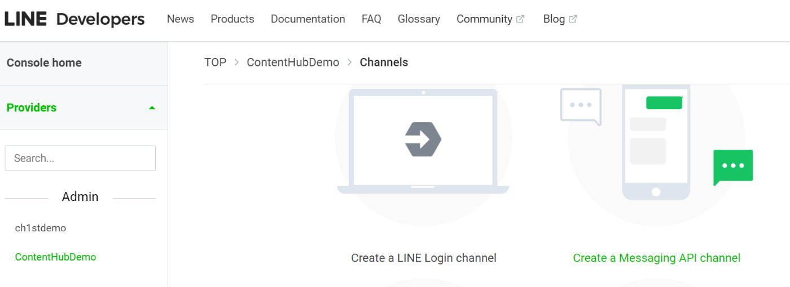Click the LINE Login laptop illustration
The height and width of the screenshot is (287, 790).
(x=423, y=141)
